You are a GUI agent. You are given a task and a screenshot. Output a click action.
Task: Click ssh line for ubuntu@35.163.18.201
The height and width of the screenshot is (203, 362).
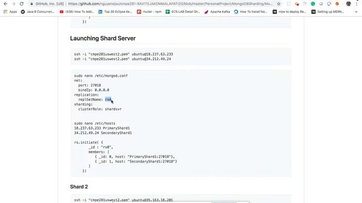[123, 200]
